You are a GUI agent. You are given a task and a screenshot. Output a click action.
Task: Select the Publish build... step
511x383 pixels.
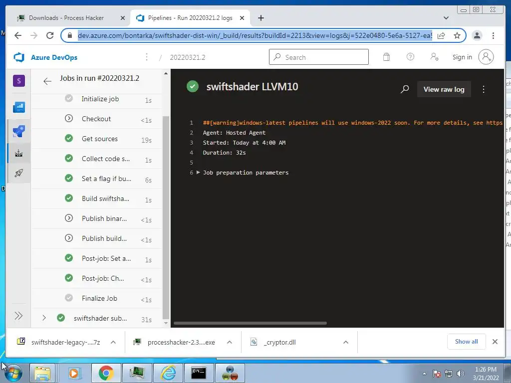click(96, 238)
